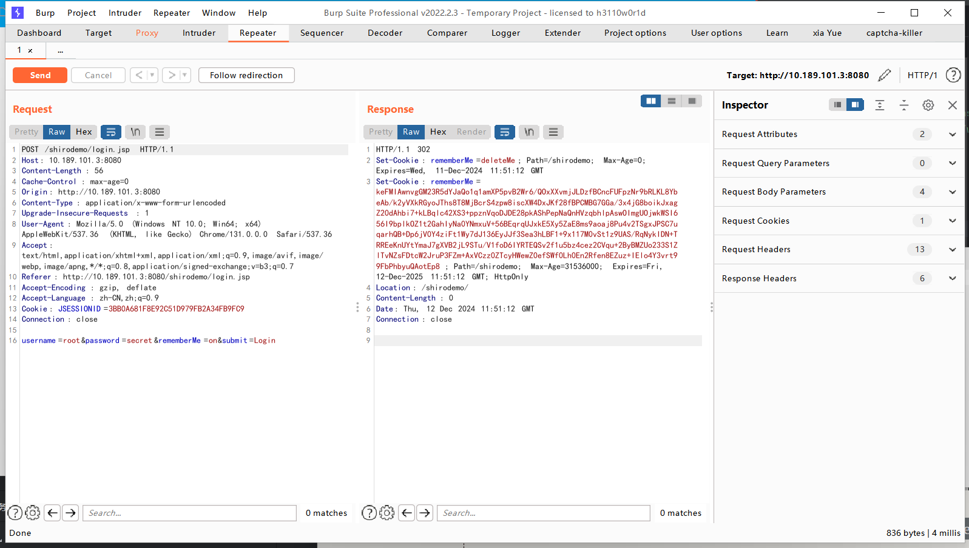The image size is (969, 548).
Task: Select top-bottom split layout
Action: [672, 101]
